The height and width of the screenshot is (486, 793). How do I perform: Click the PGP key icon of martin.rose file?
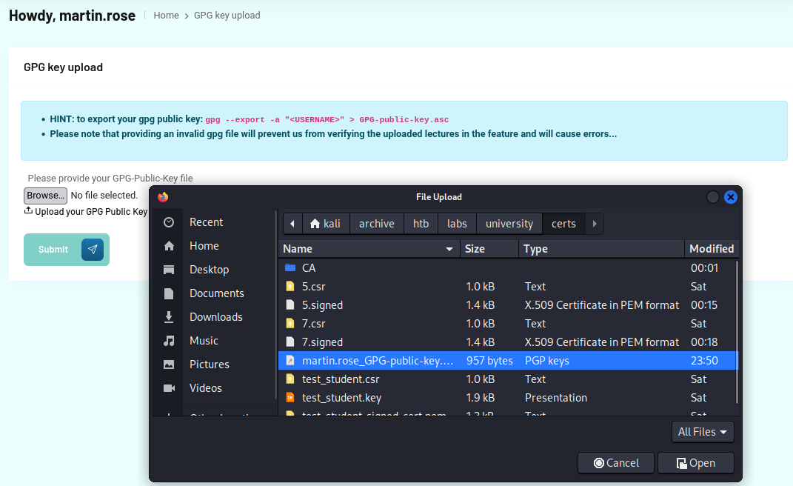coord(290,361)
